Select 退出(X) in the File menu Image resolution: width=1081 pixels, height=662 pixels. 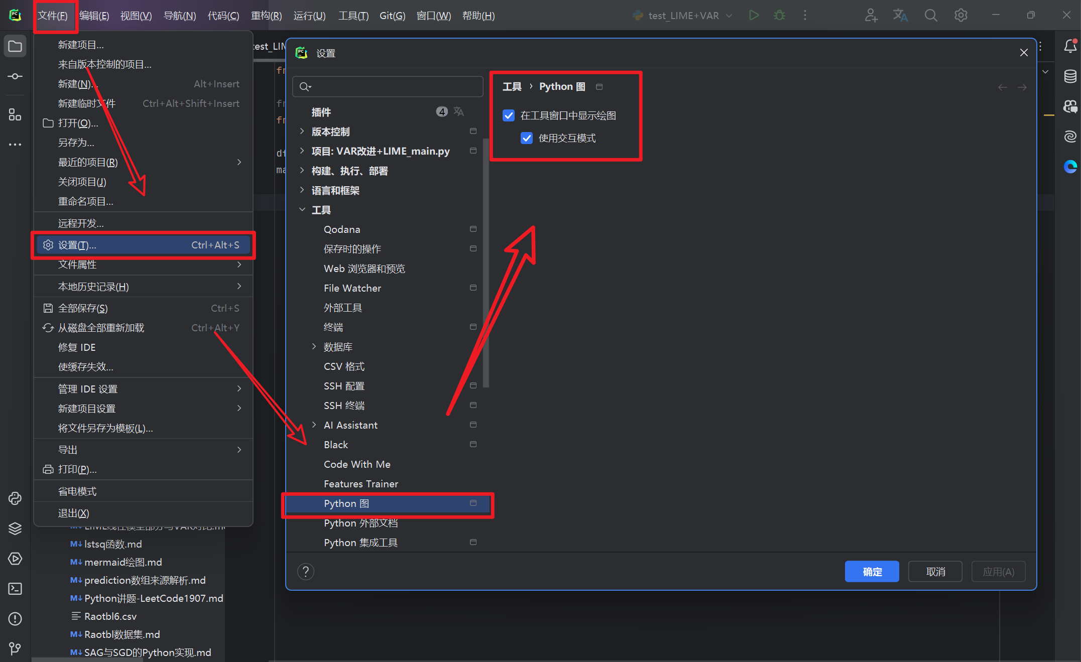click(x=143, y=513)
